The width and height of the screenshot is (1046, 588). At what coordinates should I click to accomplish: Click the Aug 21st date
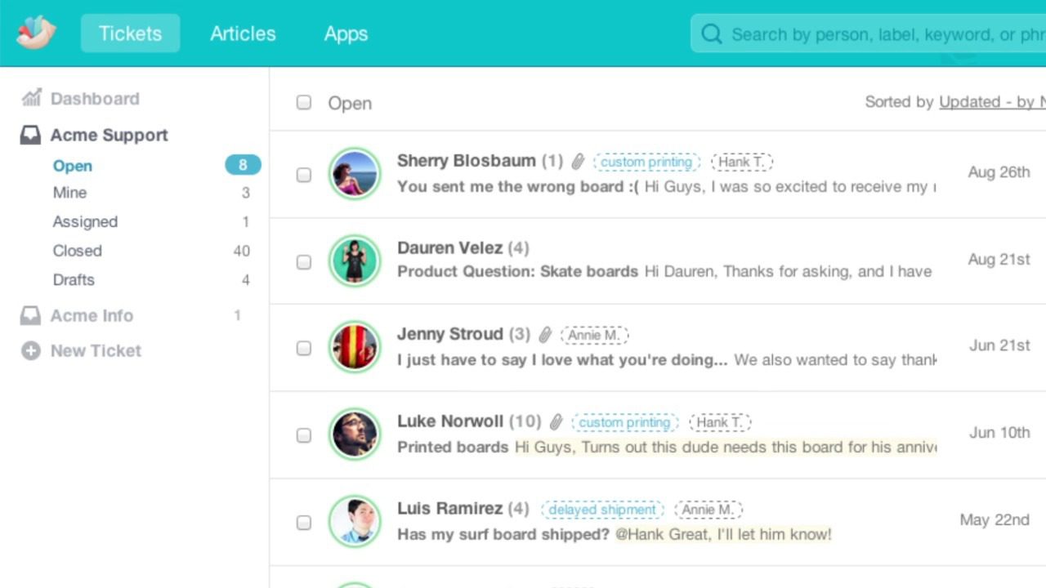point(999,260)
